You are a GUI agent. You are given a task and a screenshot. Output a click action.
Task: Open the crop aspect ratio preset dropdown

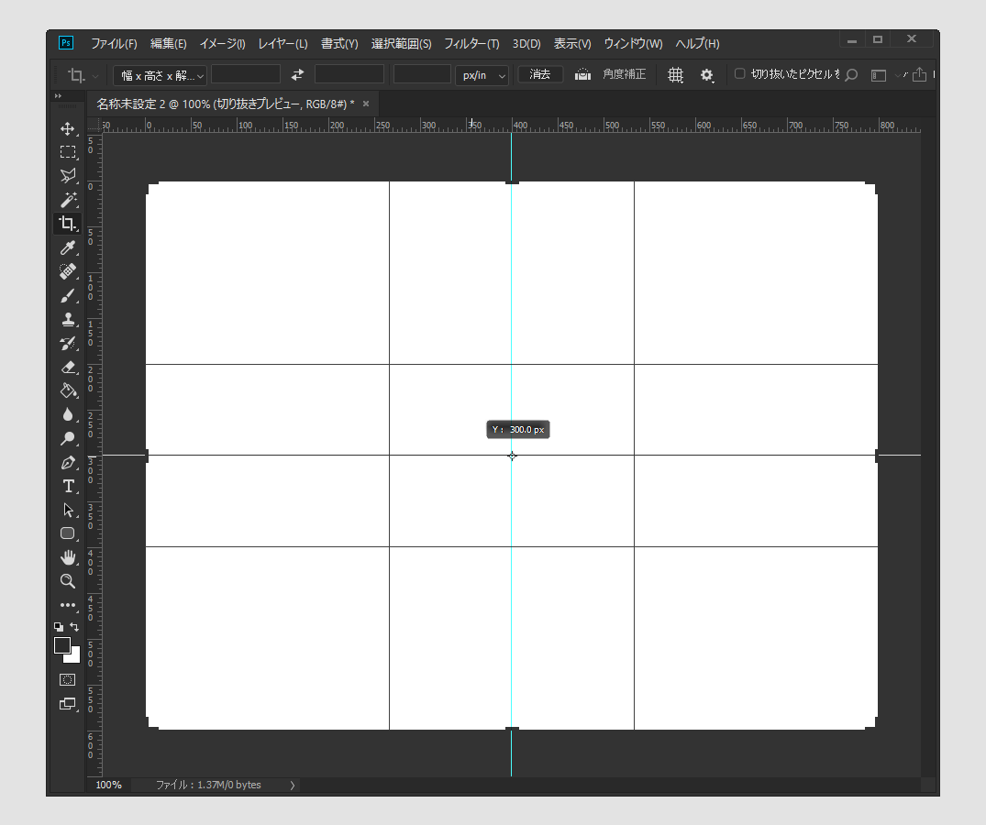point(159,74)
